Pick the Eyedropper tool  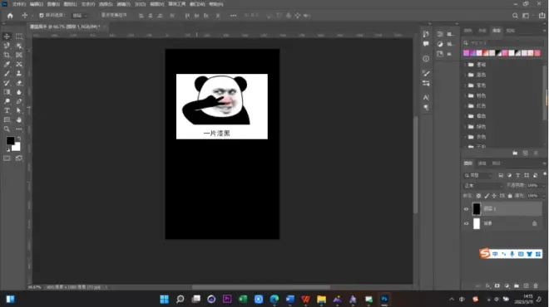pyautogui.click(x=7, y=64)
